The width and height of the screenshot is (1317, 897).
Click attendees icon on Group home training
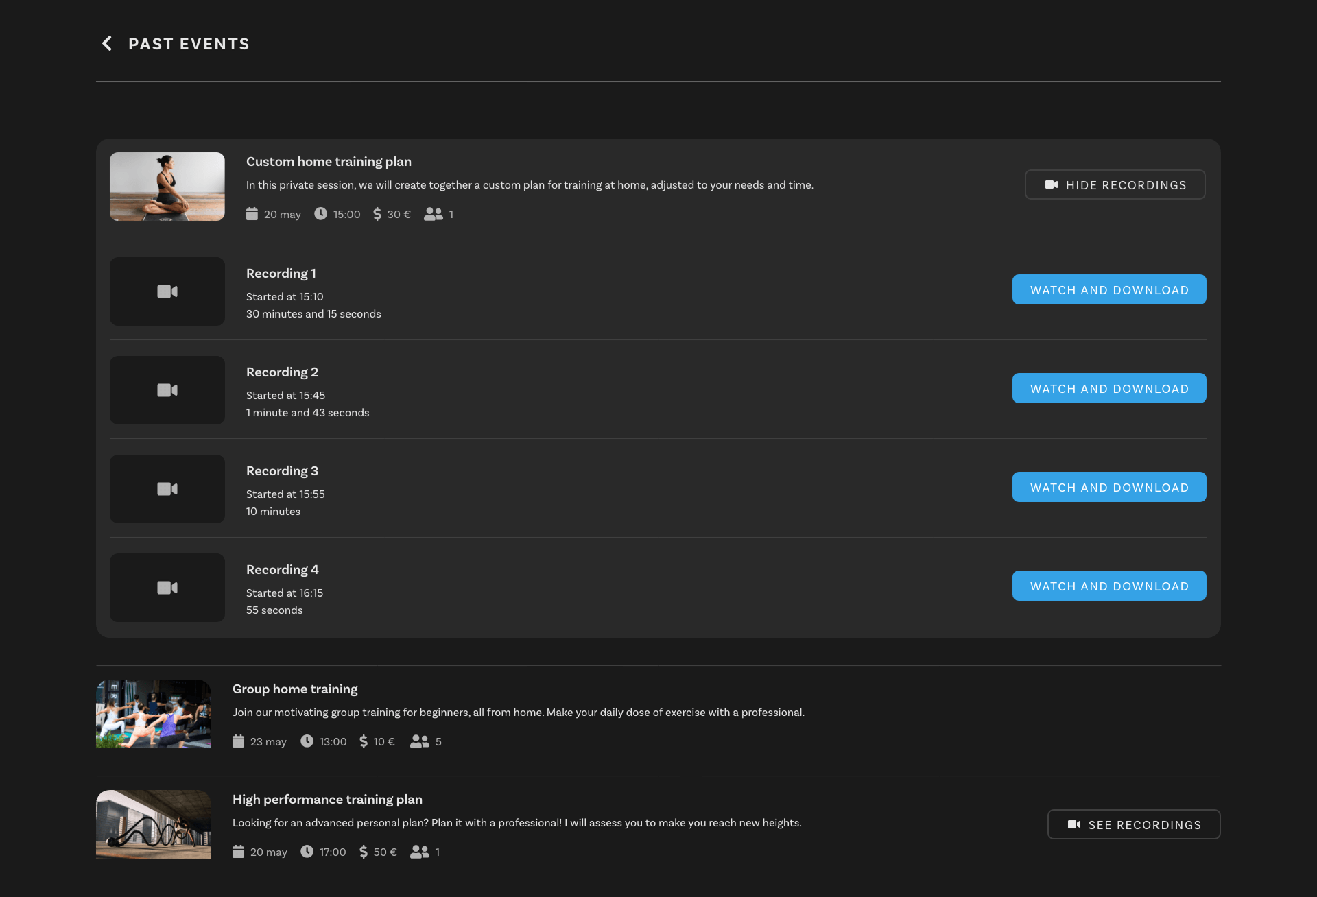(419, 741)
